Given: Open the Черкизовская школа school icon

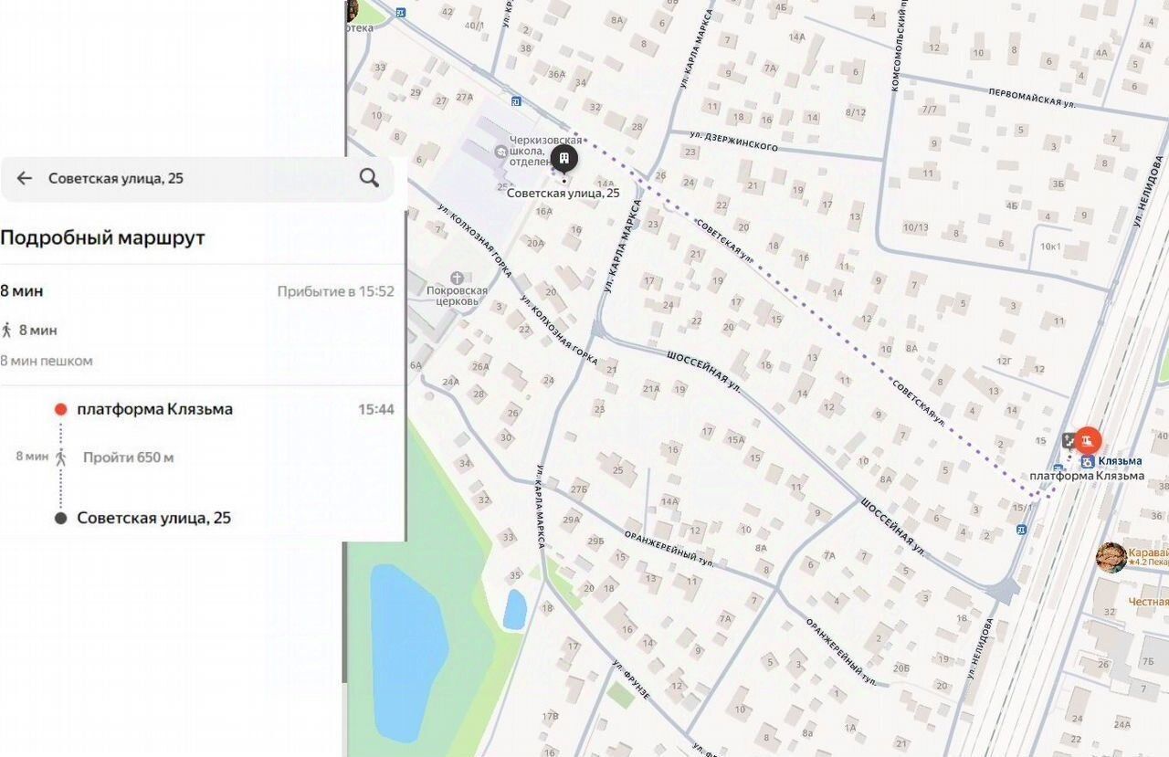Looking at the screenshot, I should tap(500, 151).
